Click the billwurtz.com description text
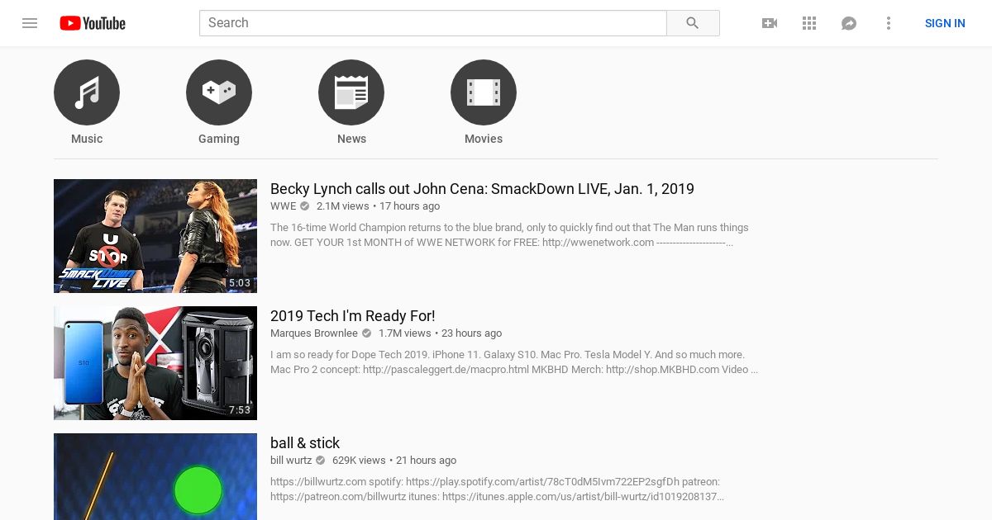This screenshot has height=520, width=992. click(497, 489)
